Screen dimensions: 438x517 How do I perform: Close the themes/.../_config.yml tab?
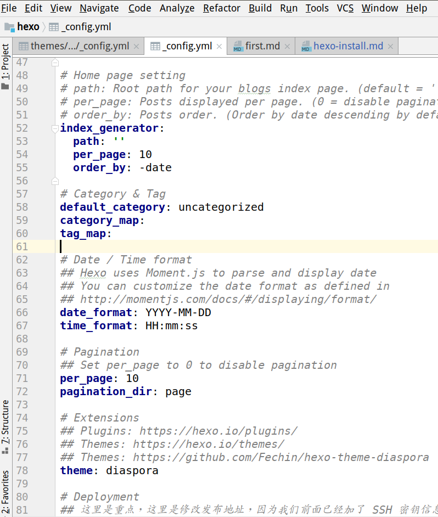coord(137,47)
